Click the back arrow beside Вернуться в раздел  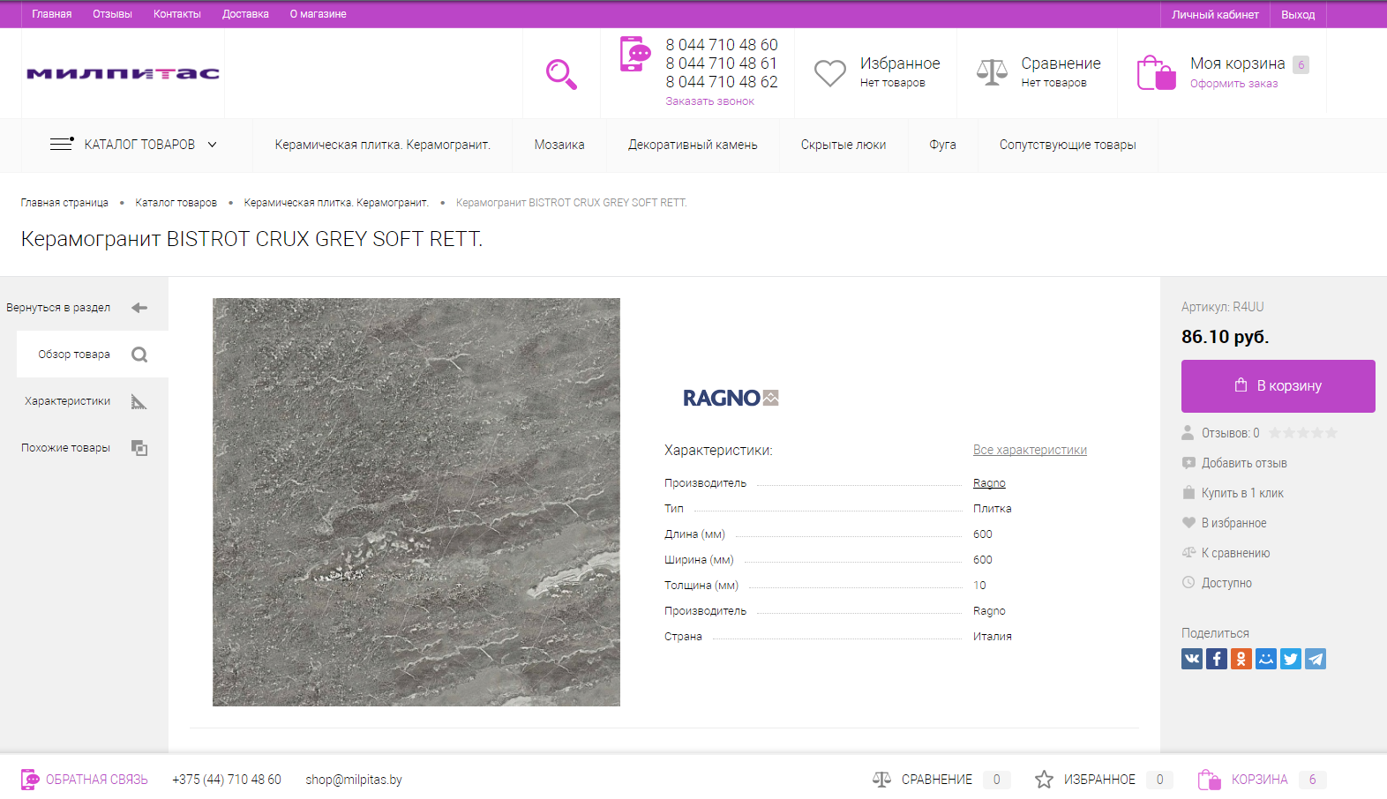(139, 308)
